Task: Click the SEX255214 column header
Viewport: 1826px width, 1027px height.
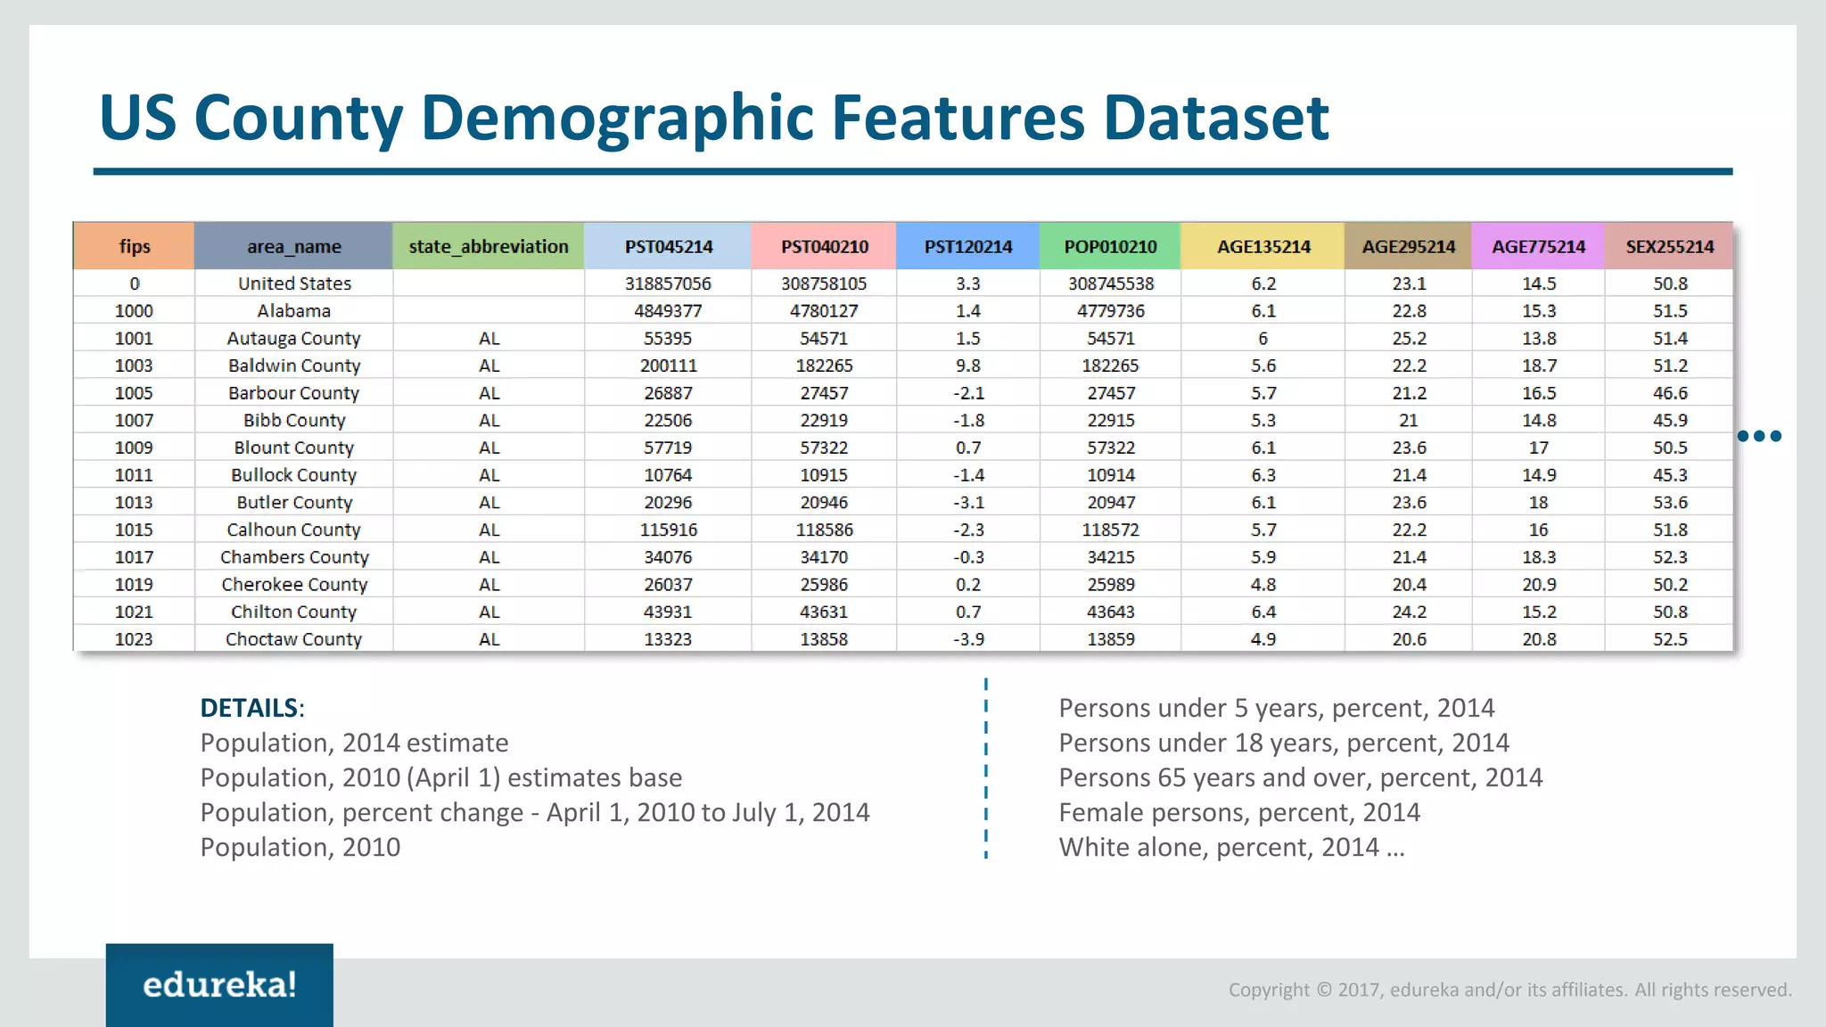Action: tap(1669, 246)
